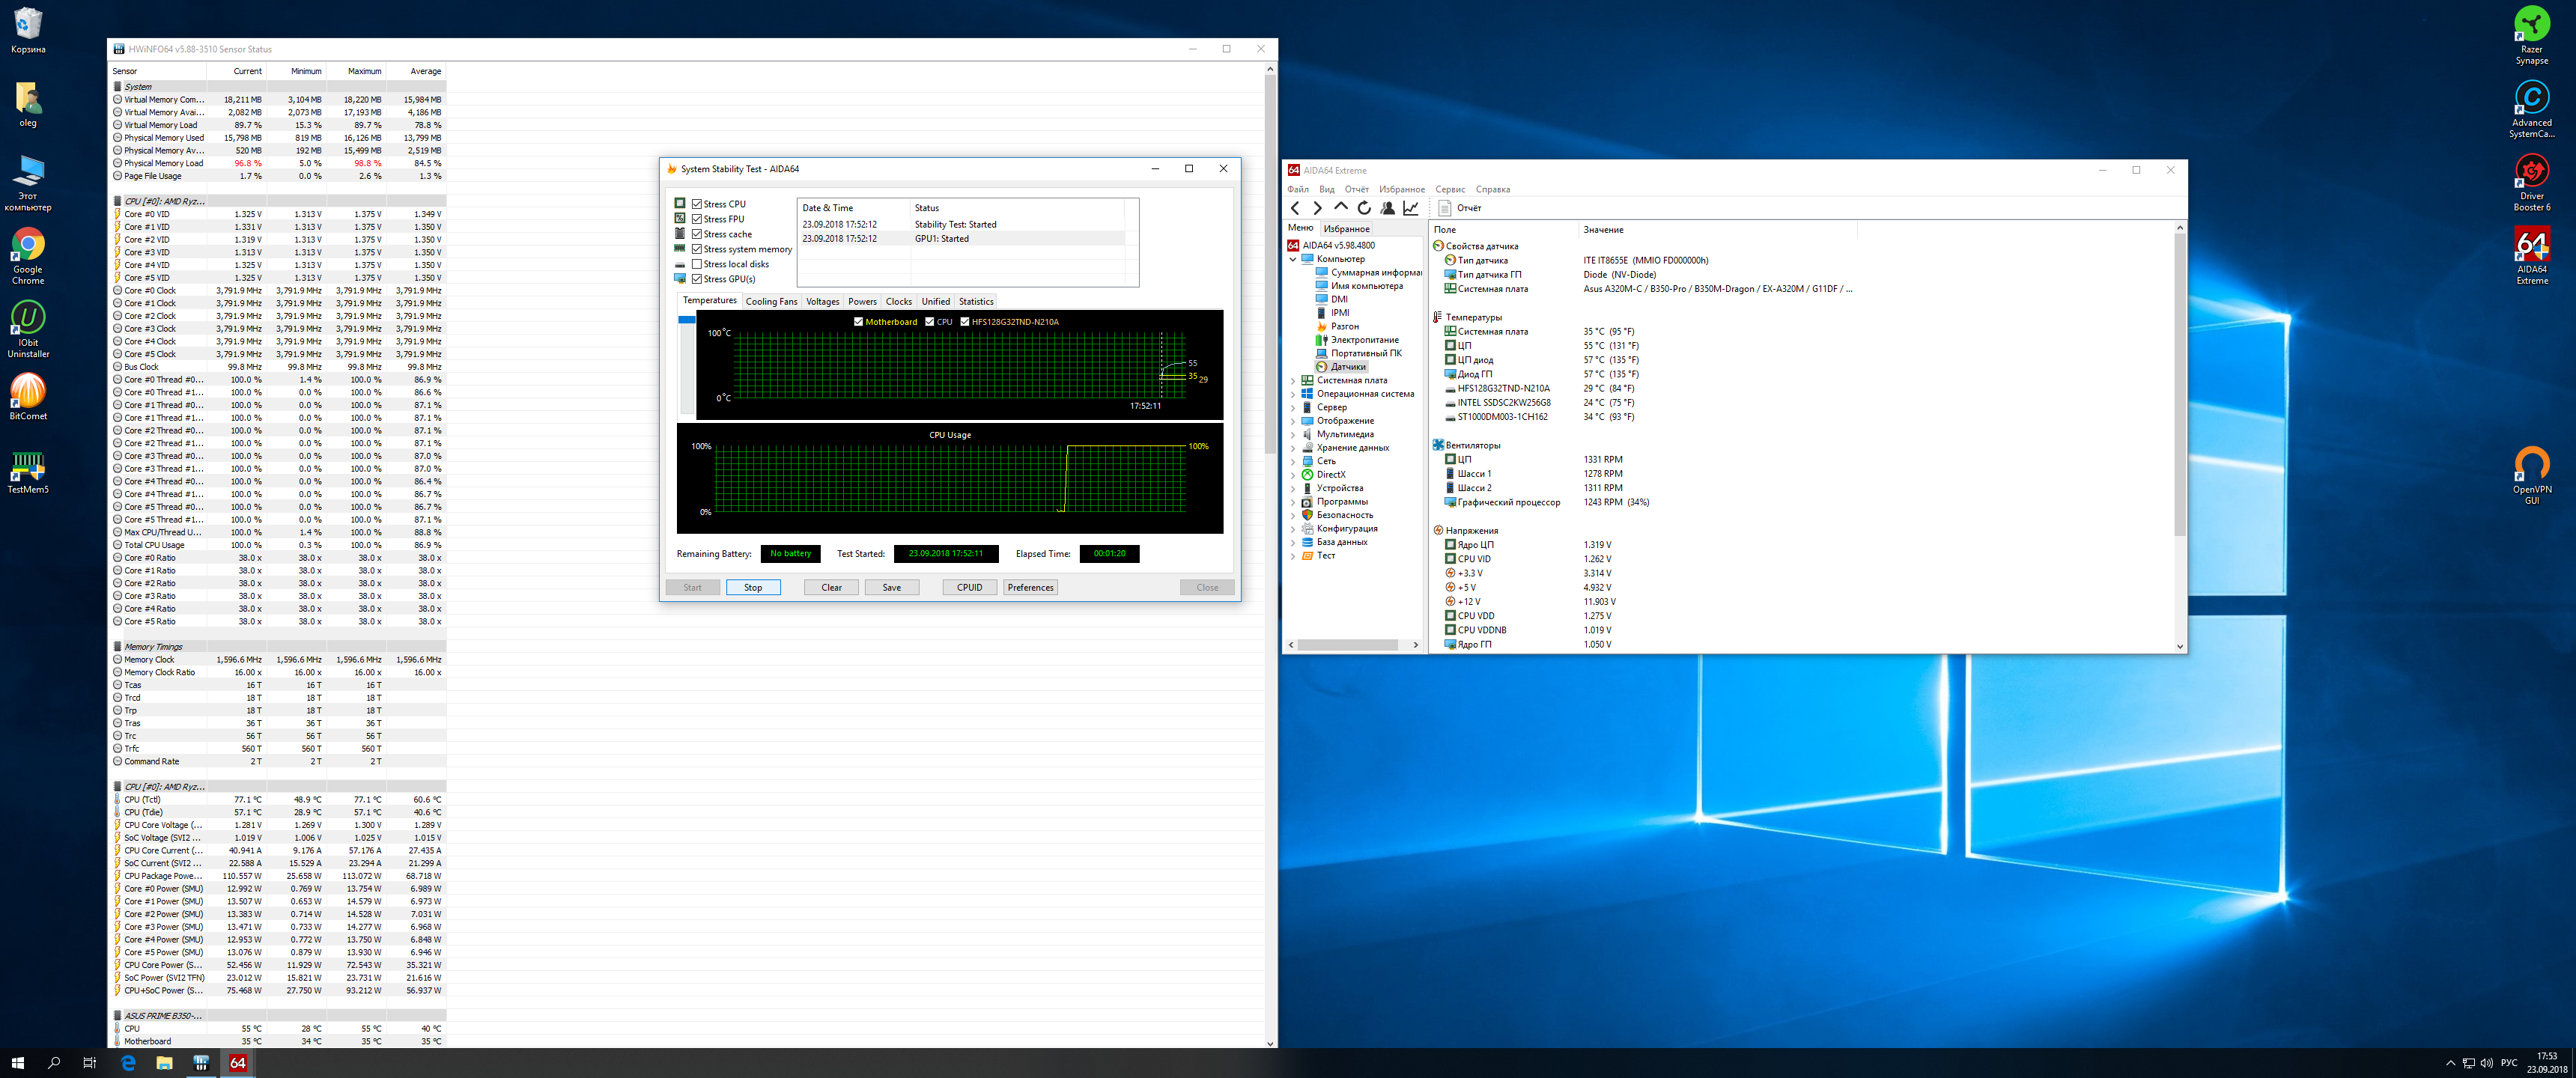
Task: Uncheck Stress GPU(s) option
Action: (x=697, y=279)
